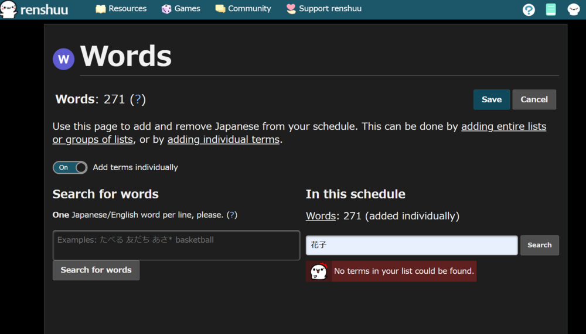Viewport: 586px width, 334px height.
Task: Click the renshuu mascot logo icon
Action: 9,9
